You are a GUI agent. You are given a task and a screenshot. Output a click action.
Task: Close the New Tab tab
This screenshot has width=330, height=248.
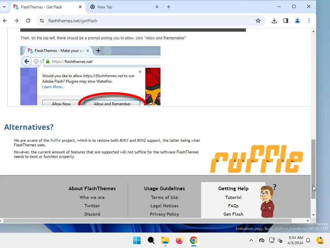coord(157,7)
